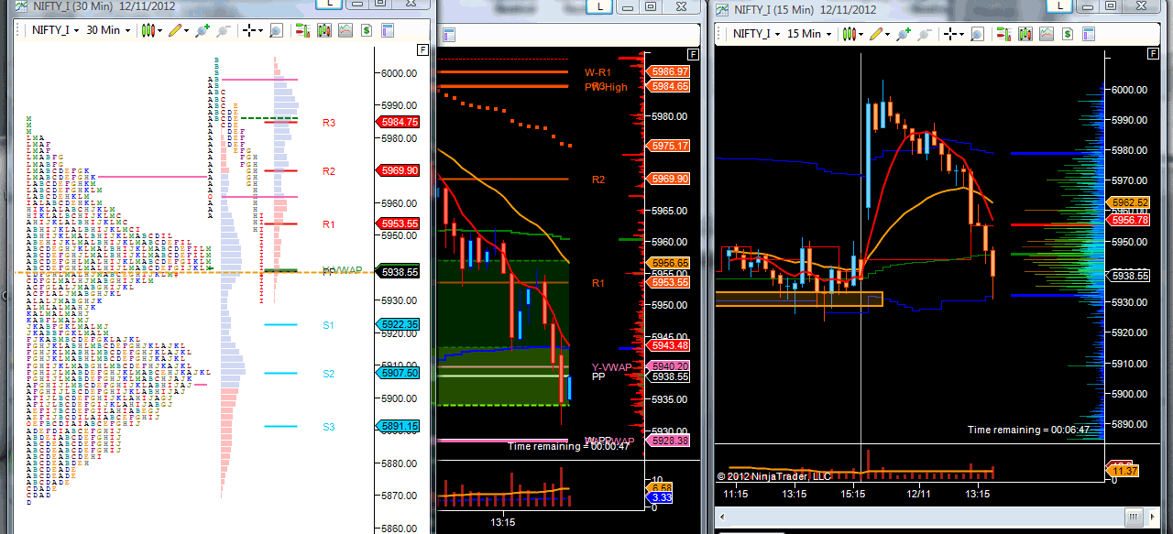Zoom in on 15 Min chart
Viewport: 1173px width, 534px height.
(x=904, y=34)
